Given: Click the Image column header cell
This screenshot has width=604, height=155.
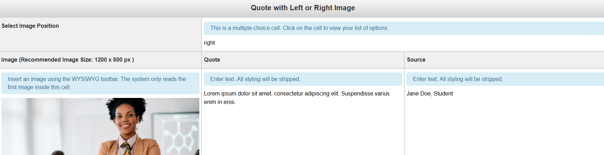Looking at the screenshot, I should point(67,60).
